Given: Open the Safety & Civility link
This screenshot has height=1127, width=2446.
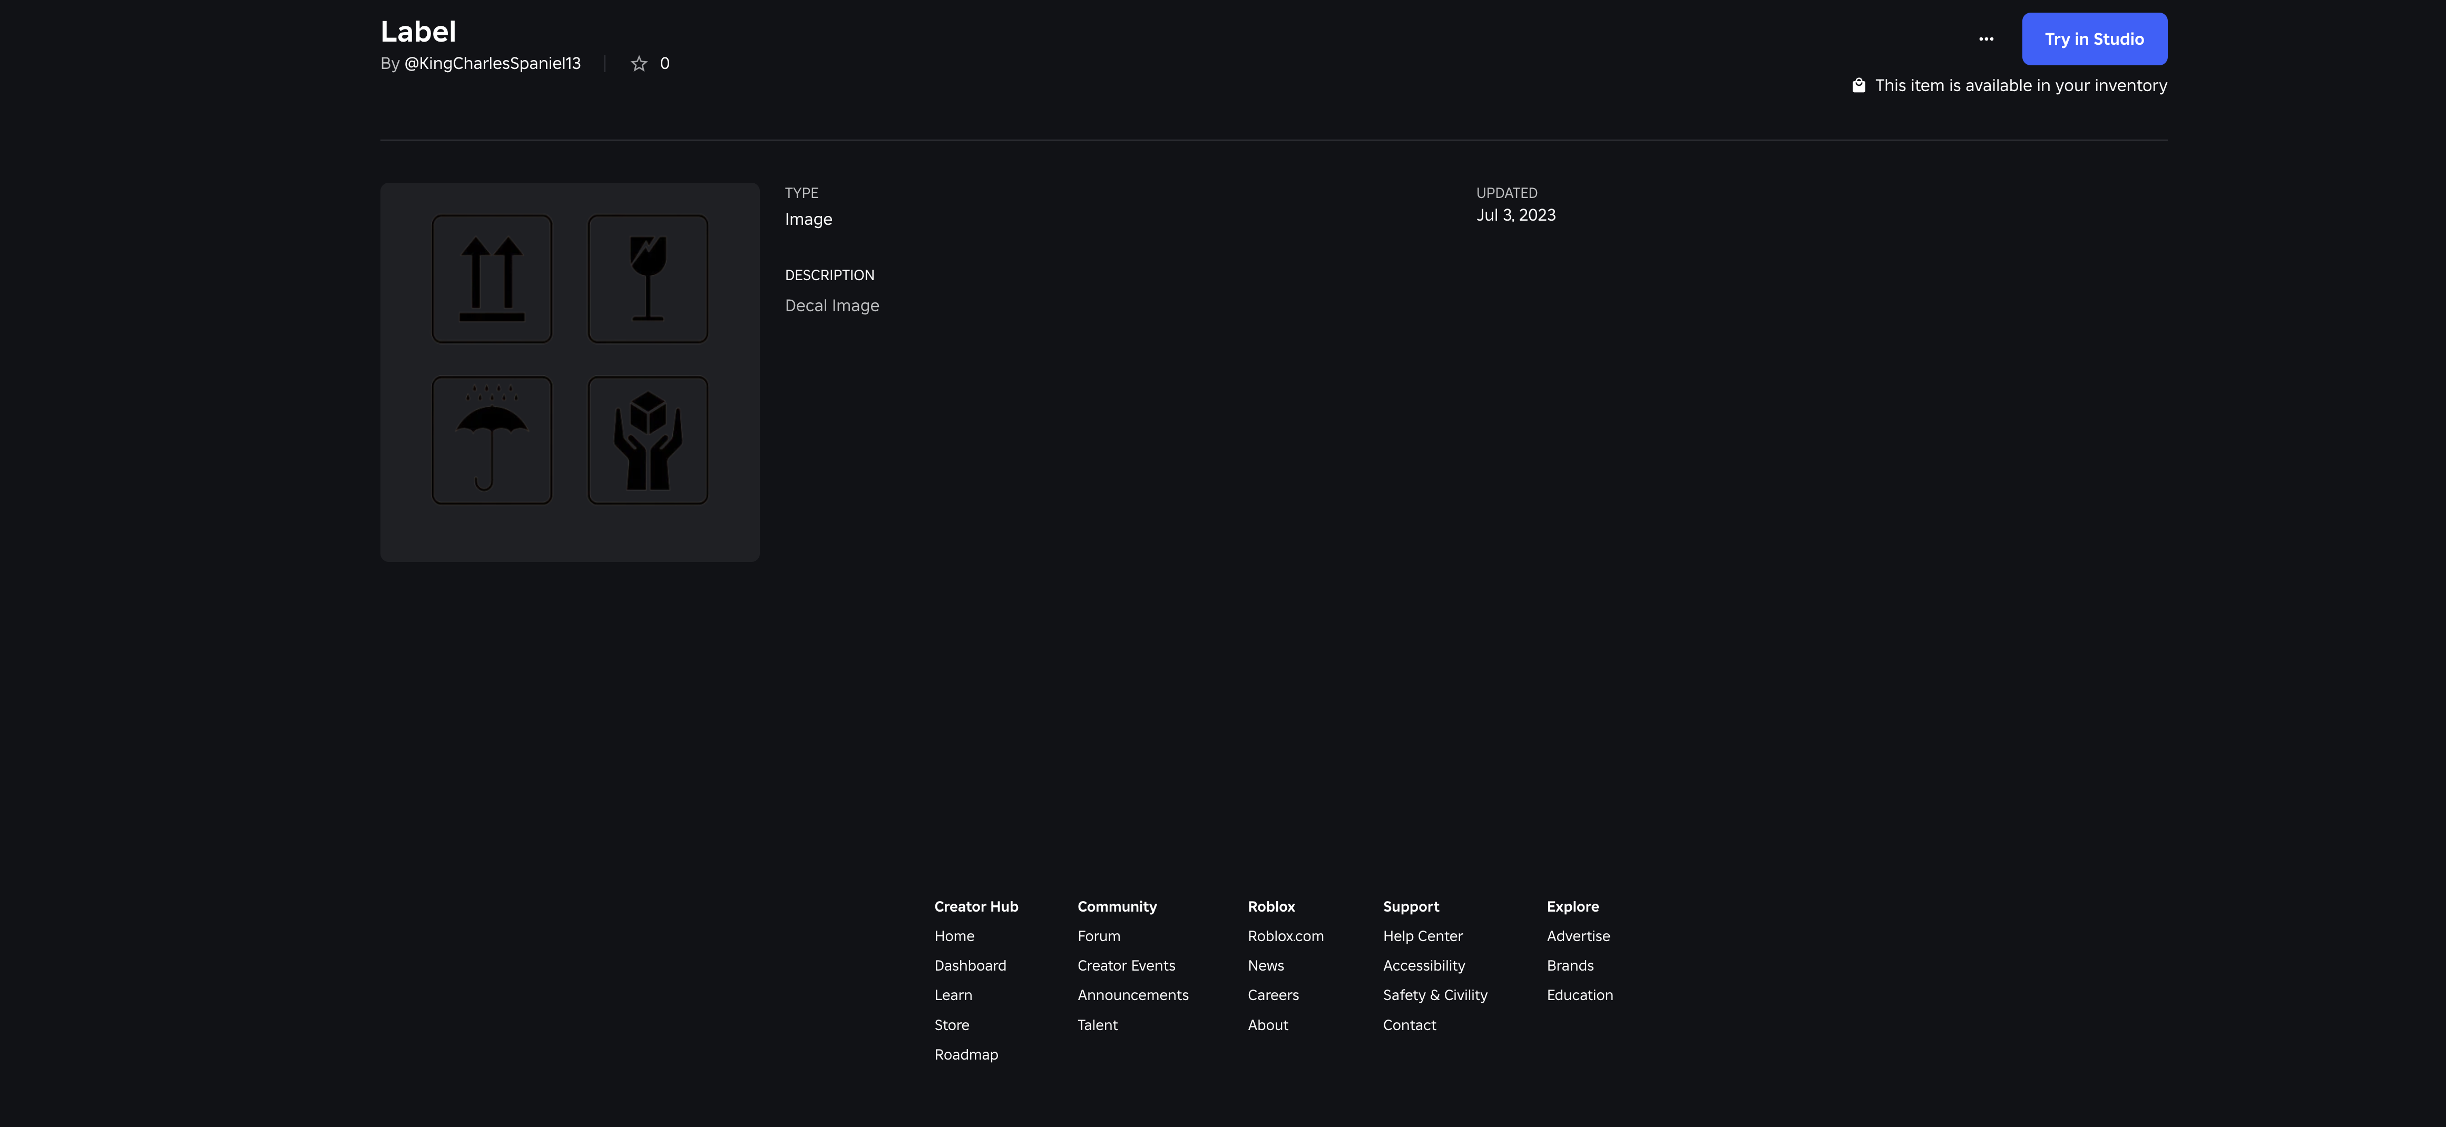Looking at the screenshot, I should [1435, 995].
